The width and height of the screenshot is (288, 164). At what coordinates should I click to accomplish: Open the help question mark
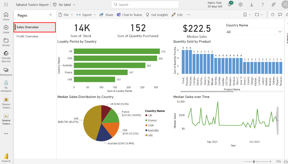pos(262,5)
